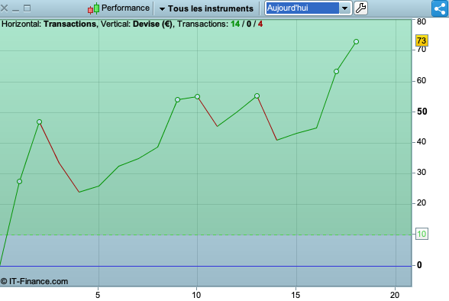The height and width of the screenshot is (301, 449).
Task: Click the red losing transactions count 4
Action: click(x=260, y=24)
